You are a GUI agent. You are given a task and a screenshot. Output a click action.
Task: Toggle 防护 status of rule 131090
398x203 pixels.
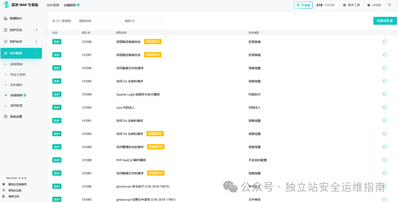(x=57, y=134)
